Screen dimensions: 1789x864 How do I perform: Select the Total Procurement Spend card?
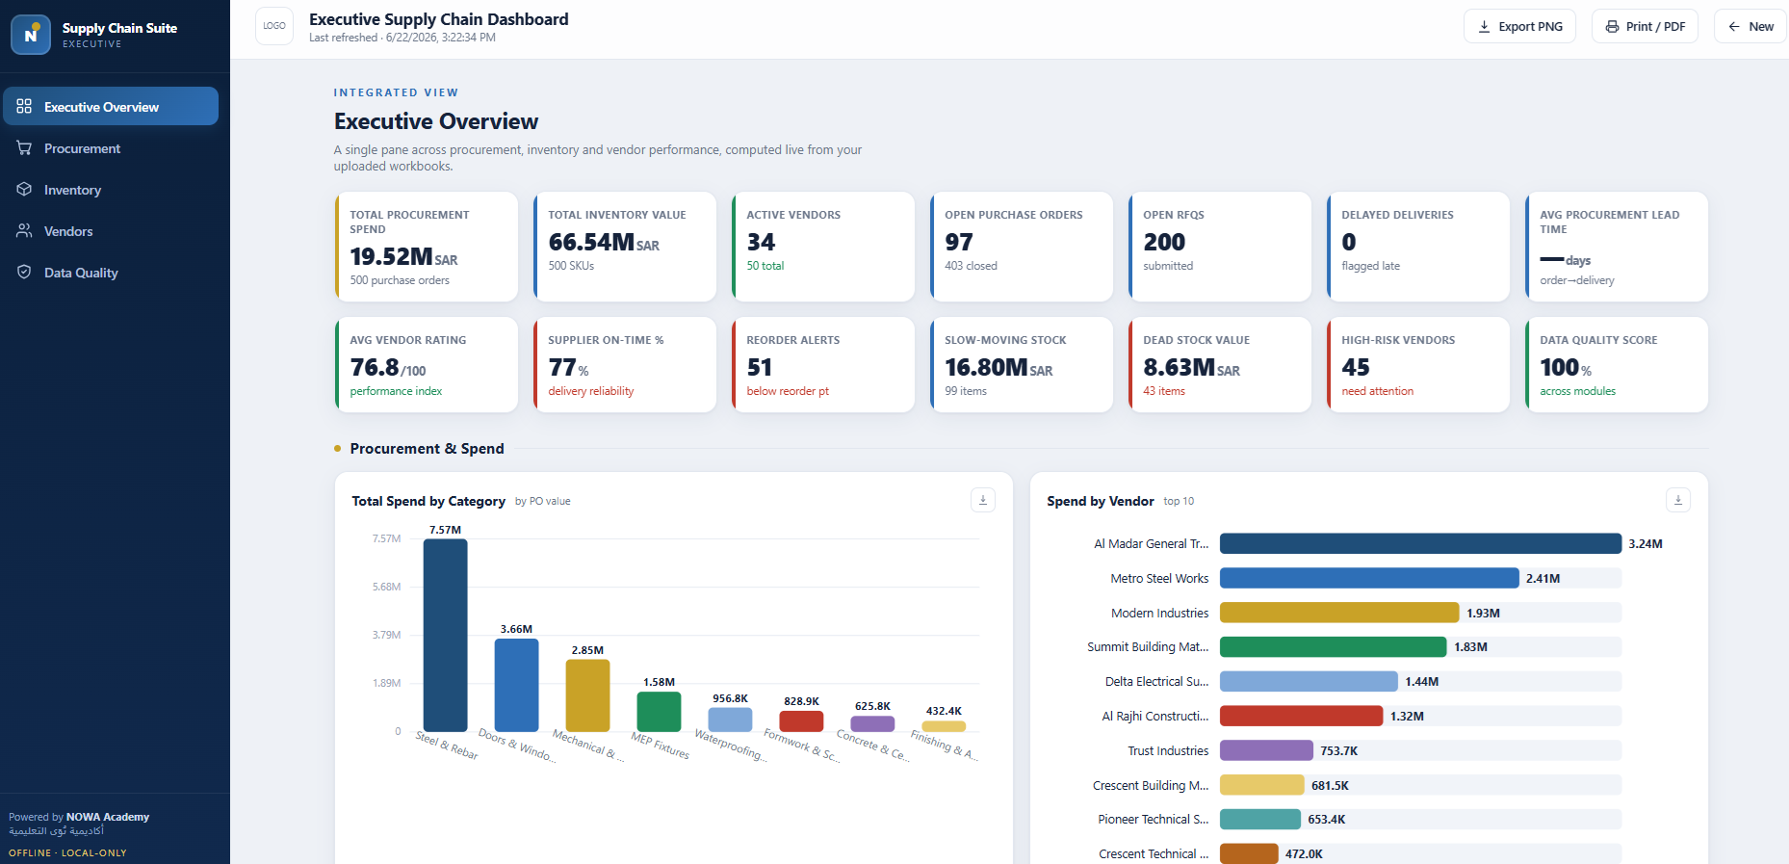(x=427, y=247)
